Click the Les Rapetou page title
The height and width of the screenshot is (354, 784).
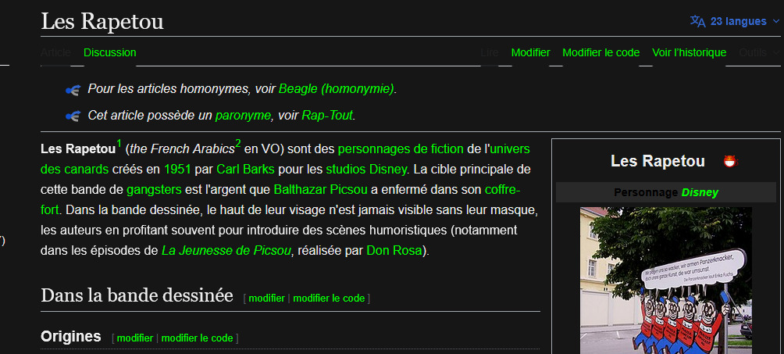coord(102,22)
